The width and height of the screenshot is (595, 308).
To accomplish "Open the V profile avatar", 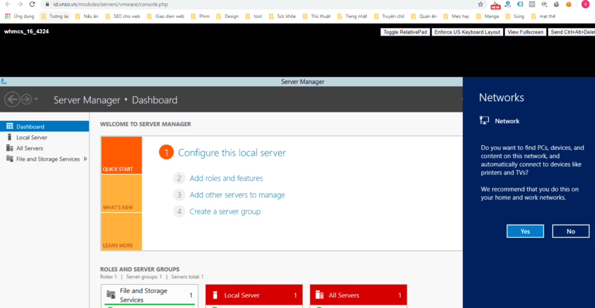I will pos(585,5).
